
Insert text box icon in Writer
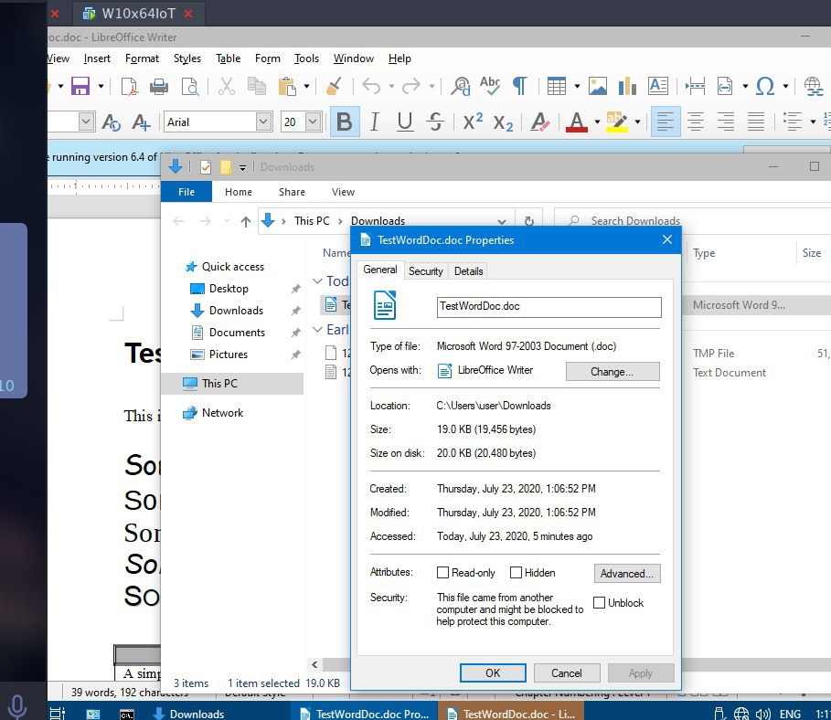click(658, 86)
